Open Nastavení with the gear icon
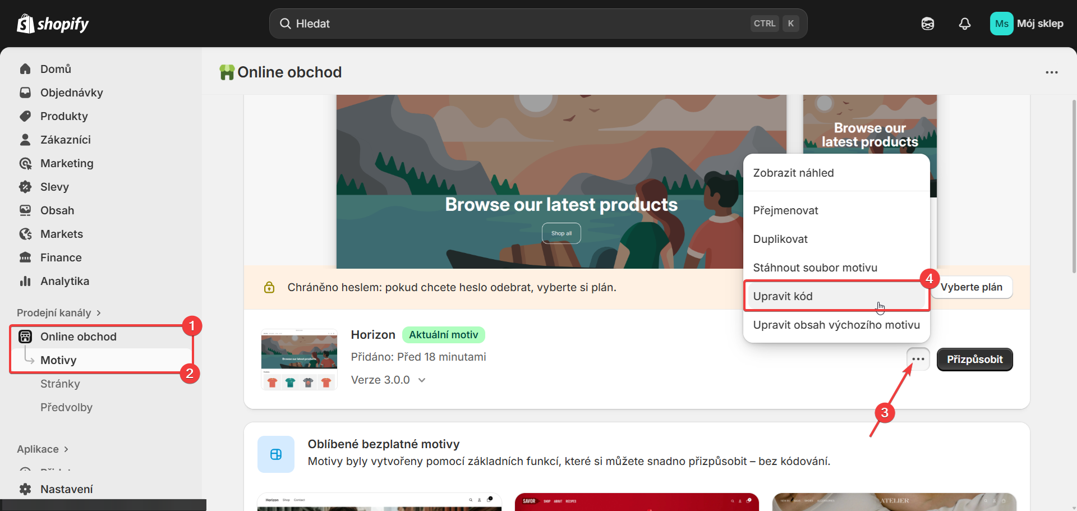 (x=25, y=489)
